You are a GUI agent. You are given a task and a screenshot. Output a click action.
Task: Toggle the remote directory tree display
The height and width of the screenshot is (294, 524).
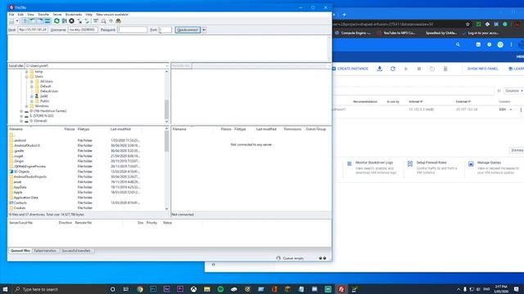click(x=40, y=21)
